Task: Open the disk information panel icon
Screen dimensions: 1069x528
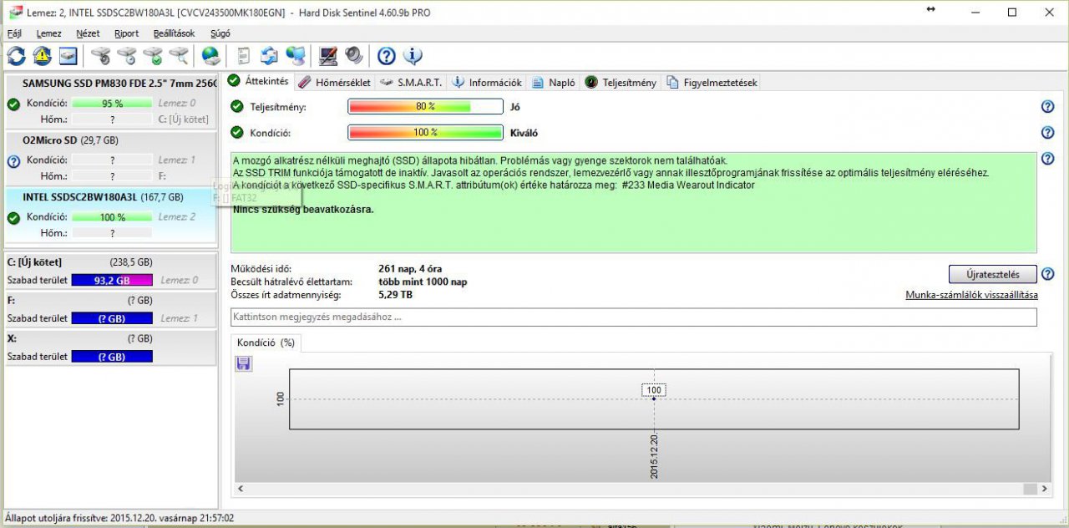Action: pos(68,56)
